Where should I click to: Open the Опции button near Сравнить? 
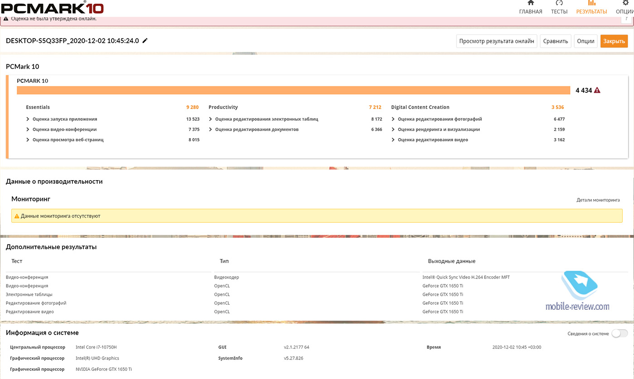tap(586, 41)
